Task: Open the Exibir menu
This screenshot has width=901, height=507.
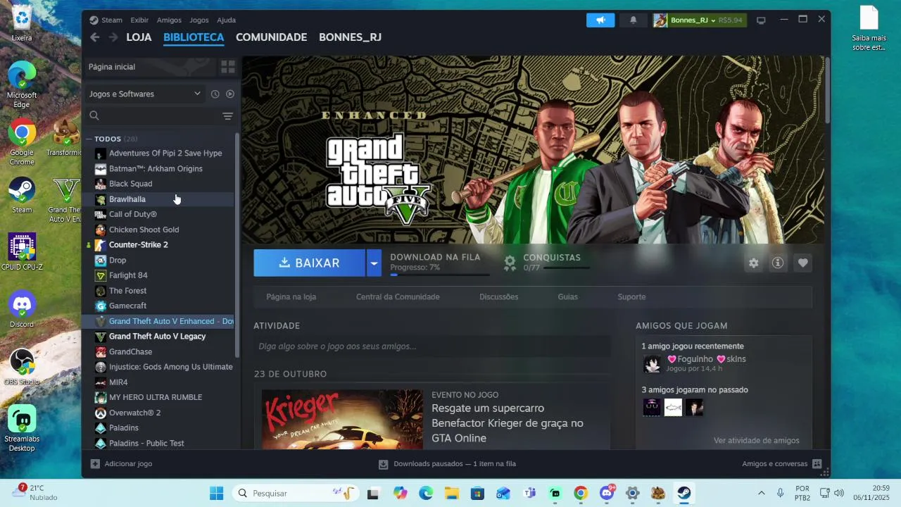Action: (x=139, y=20)
